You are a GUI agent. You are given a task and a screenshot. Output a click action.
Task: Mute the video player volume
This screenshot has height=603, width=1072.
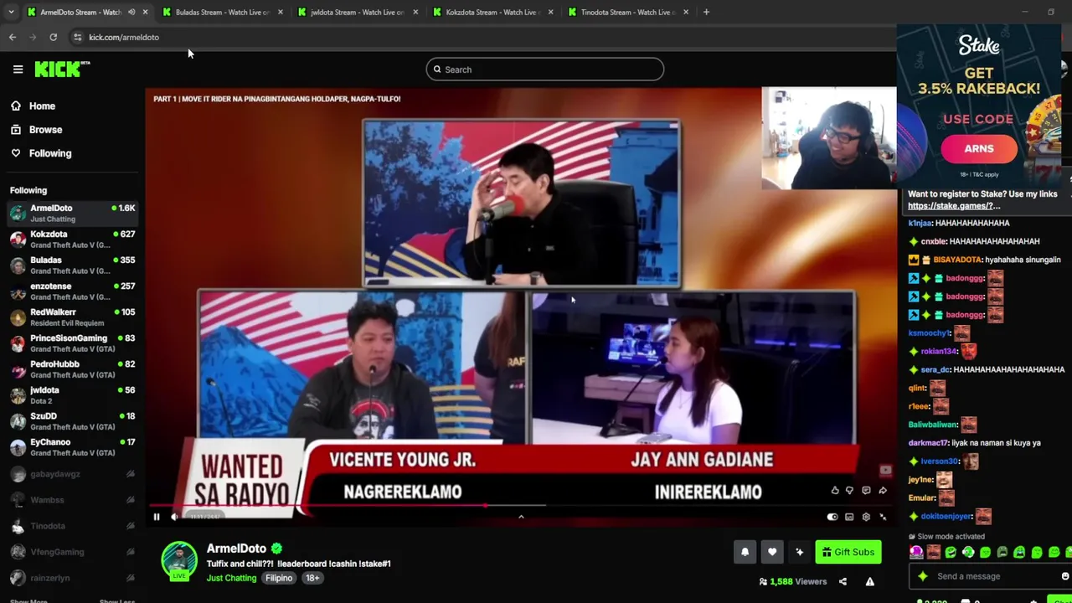tap(174, 517)
